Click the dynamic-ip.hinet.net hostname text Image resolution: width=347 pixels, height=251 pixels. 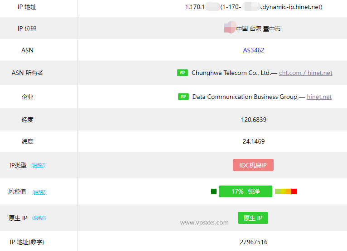click(x=292, y=7)
